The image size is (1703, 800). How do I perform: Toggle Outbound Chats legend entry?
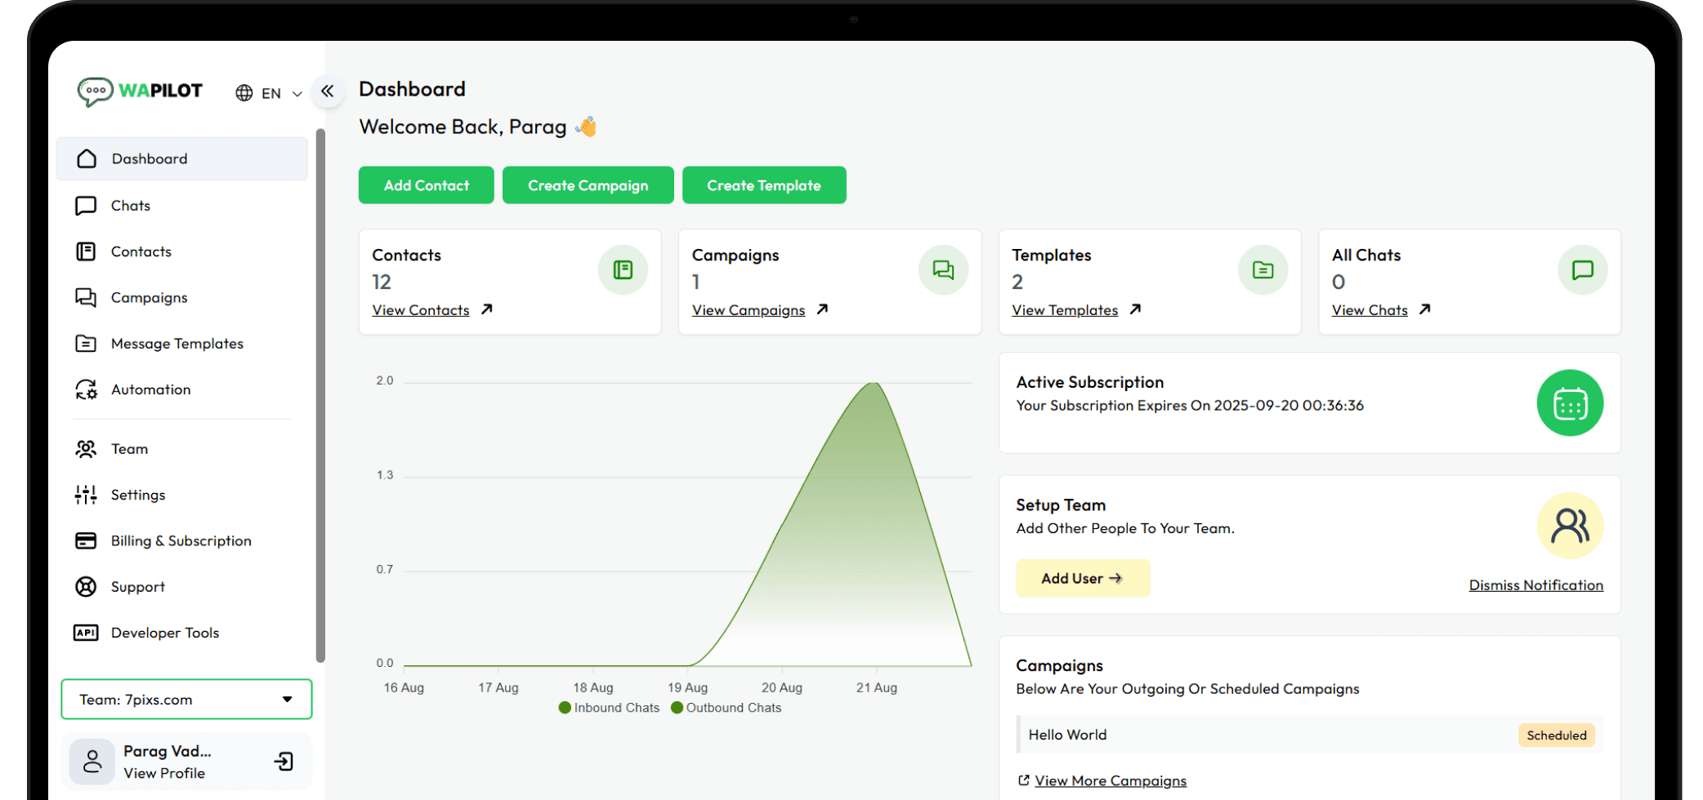coord(726,708)
